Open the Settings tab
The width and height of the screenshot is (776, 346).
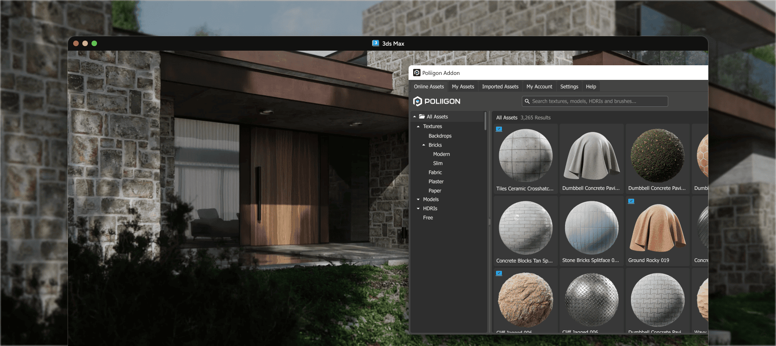coord(569,87)
